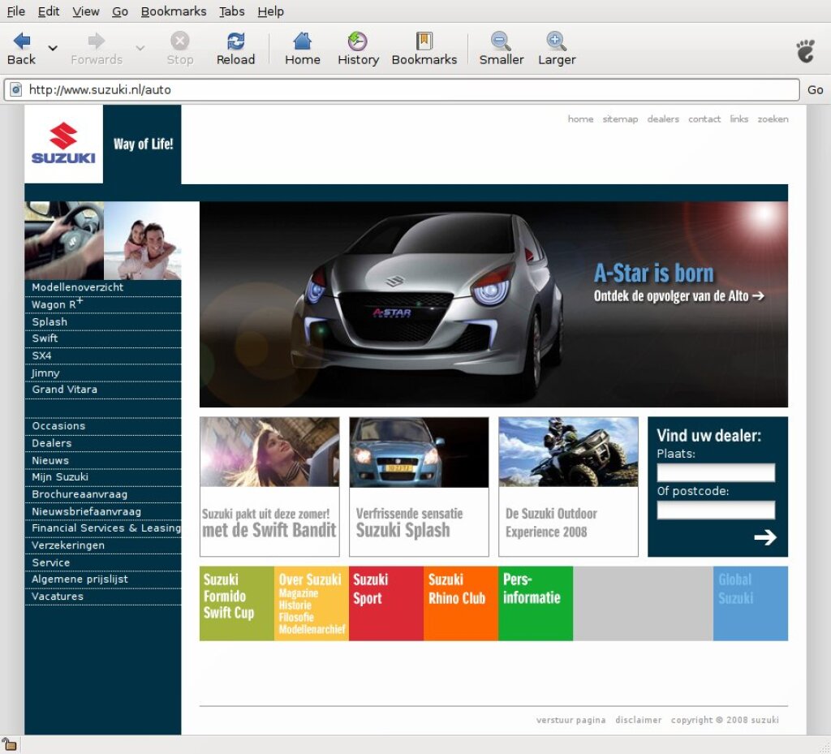831x754 pixels.
Task: Make text Larger with zoom-in icon
Action: tap(556, 41)
